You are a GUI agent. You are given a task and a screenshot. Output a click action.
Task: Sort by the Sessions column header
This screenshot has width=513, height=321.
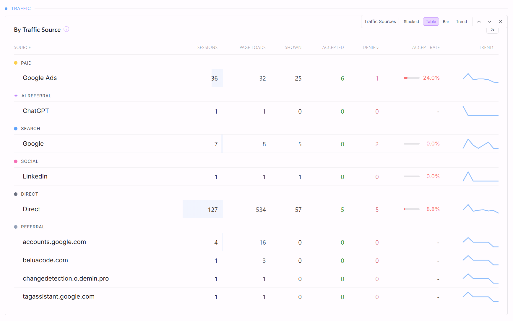point(207,48)
